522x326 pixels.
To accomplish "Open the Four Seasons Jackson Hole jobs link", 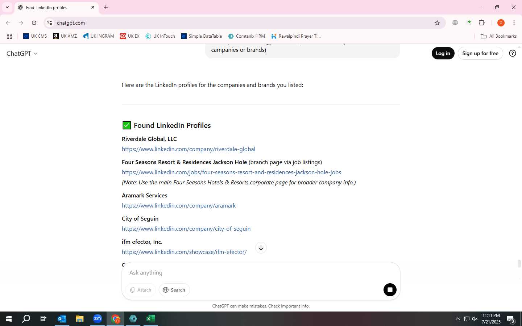I will tap(231, 172).
